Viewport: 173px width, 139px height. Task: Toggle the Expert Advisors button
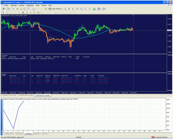pos(55,9)
